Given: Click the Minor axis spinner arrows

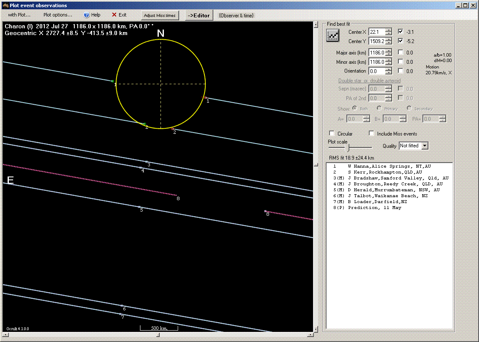Looking at the screenshot, I should [388, 62].
